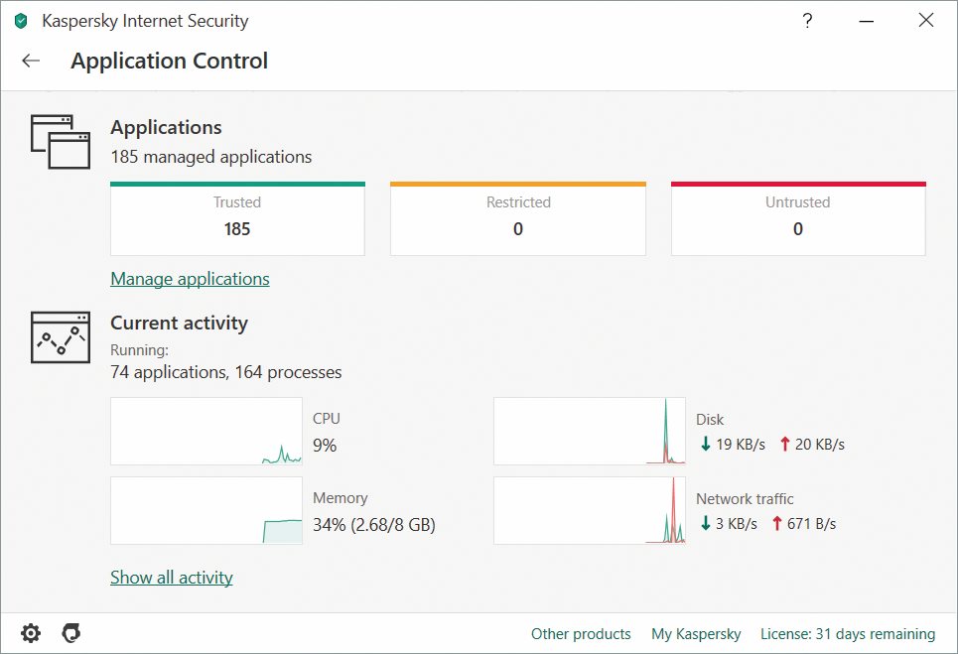
Task: Click the Current activity graph icon
Action: [x=61, y=337]
